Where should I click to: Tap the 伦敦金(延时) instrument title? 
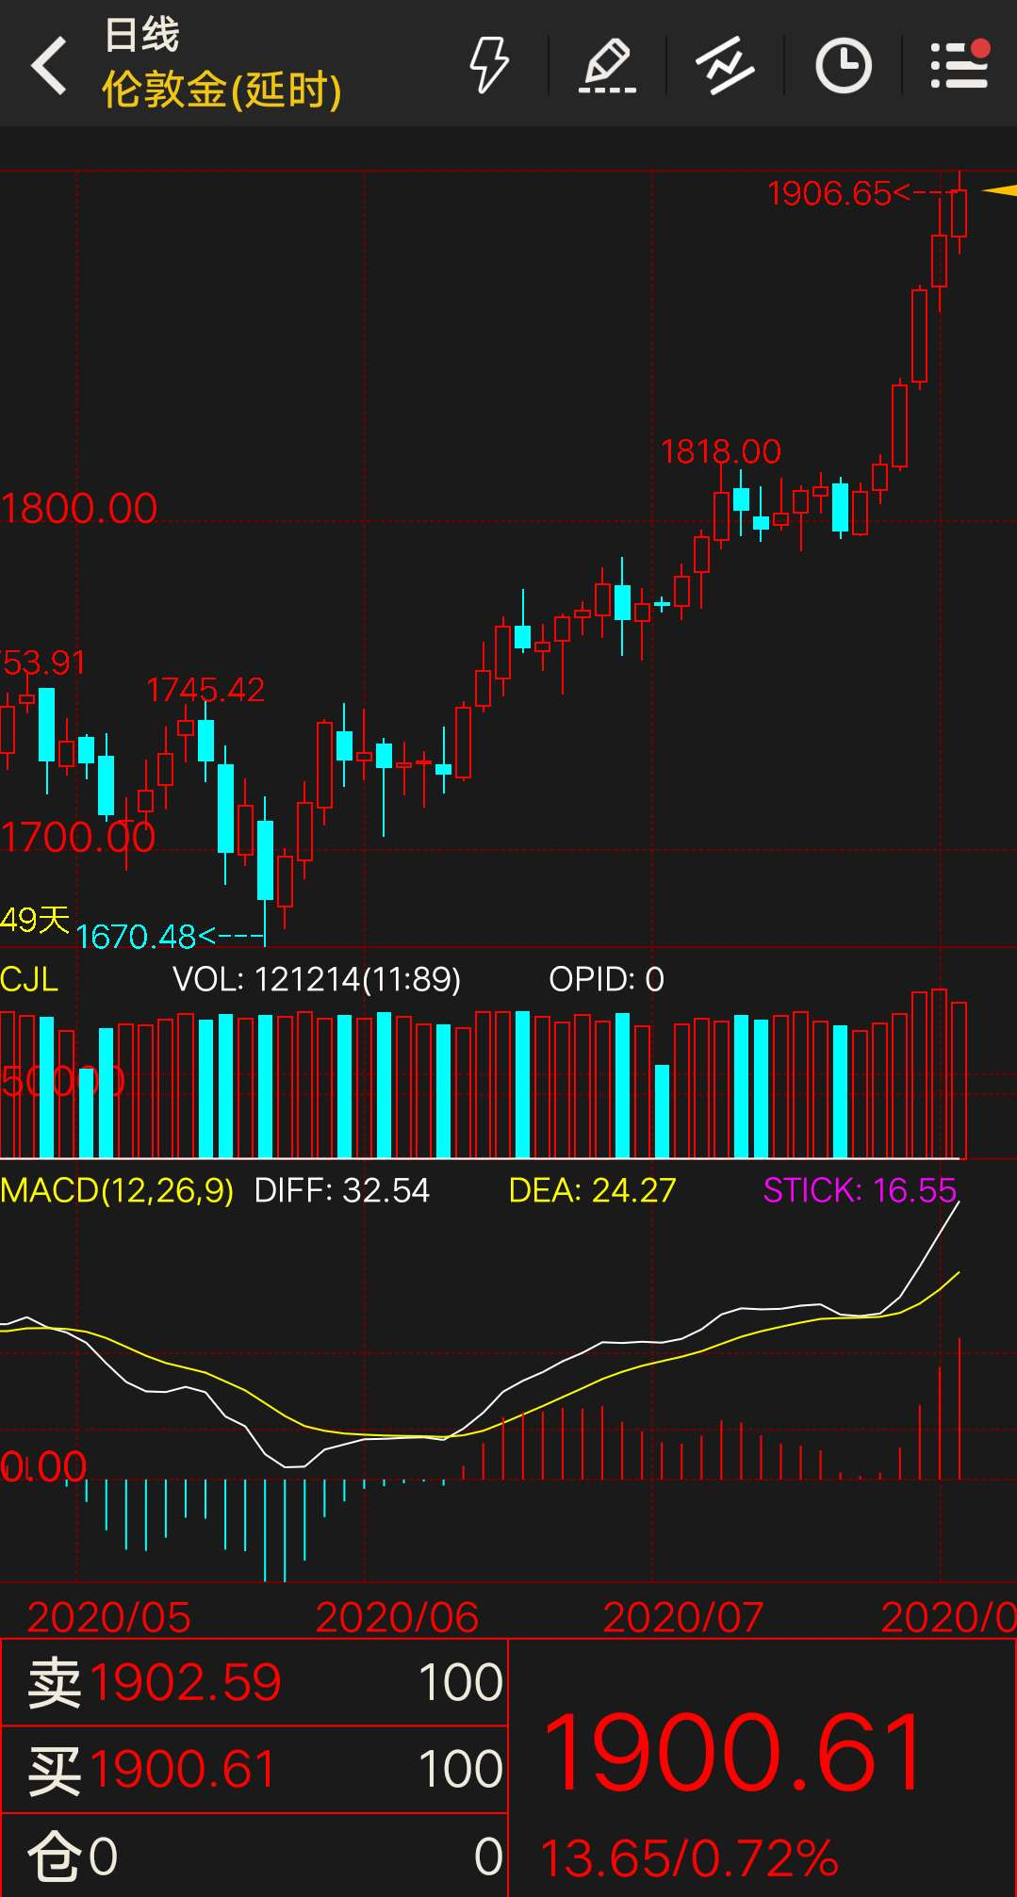click(x=221, y=90)
